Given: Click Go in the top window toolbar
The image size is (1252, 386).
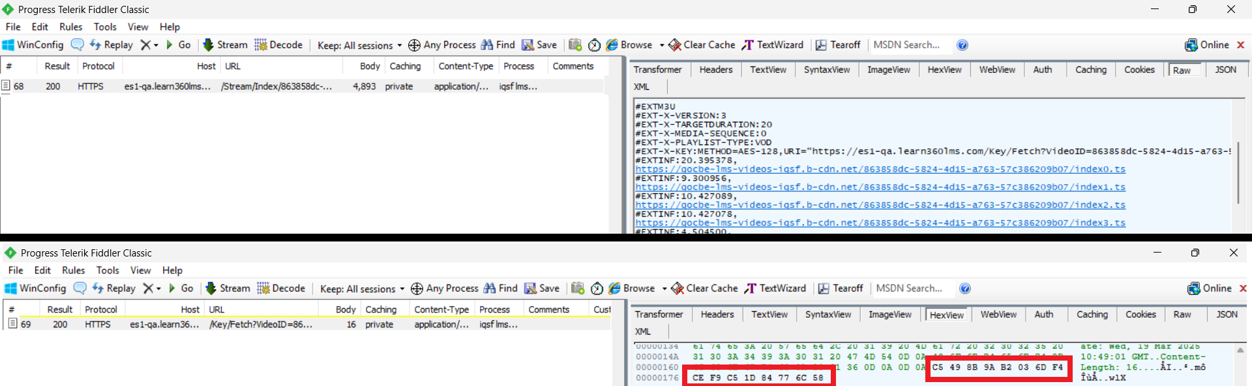Looking at the screenshot, I should pyautogui.click(x=178, y=45).
